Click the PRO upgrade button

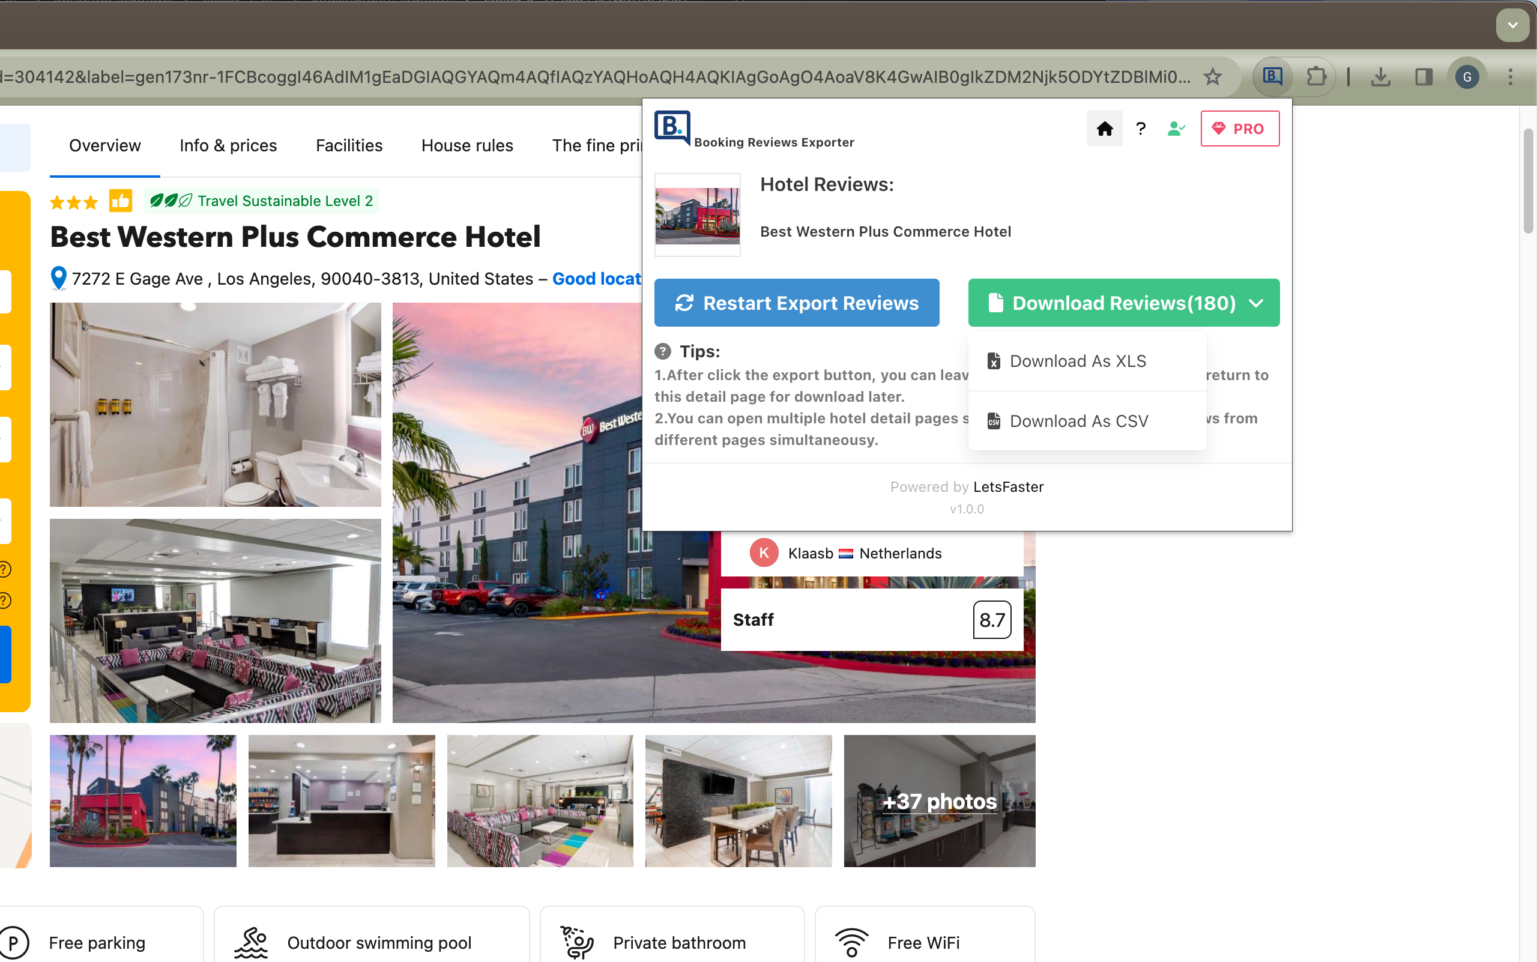pos(1239,129)
